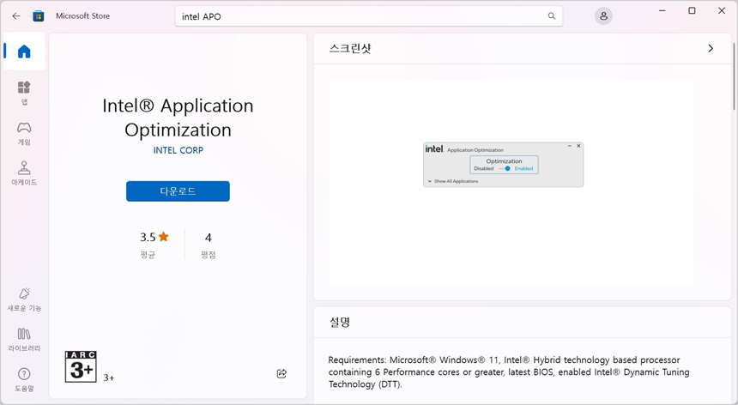Click the magnifier search icon
This screenshot has width=738, height=405.
(552, 16)
